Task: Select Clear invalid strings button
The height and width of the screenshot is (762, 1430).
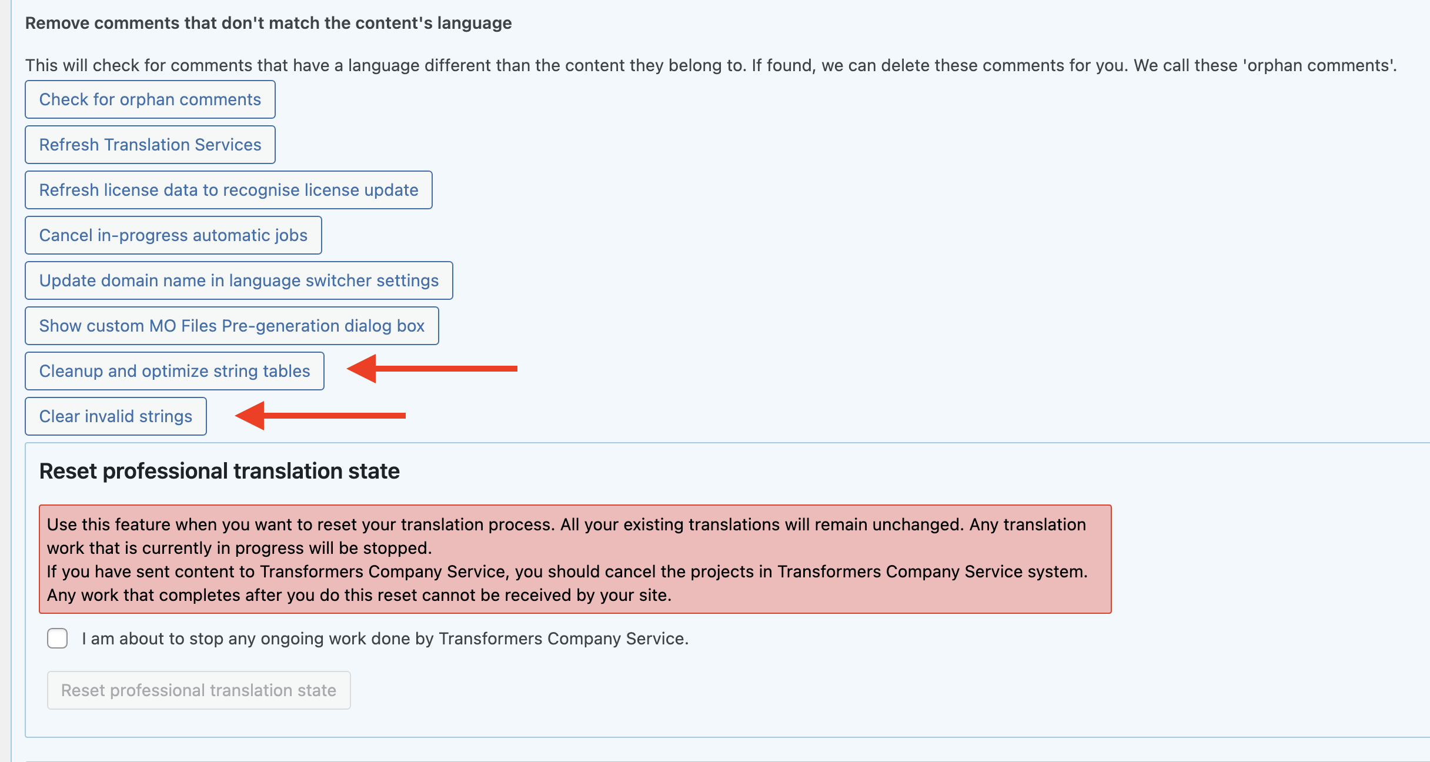Action: point(116,416)
